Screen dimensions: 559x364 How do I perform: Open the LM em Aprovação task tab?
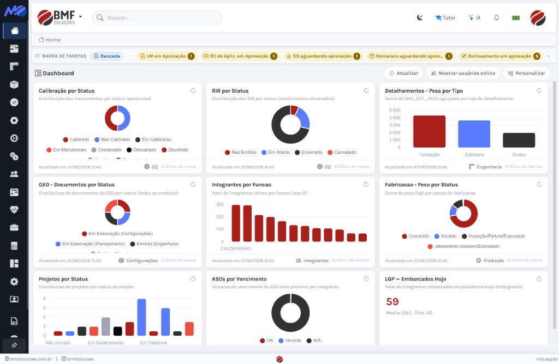point(167,56)
